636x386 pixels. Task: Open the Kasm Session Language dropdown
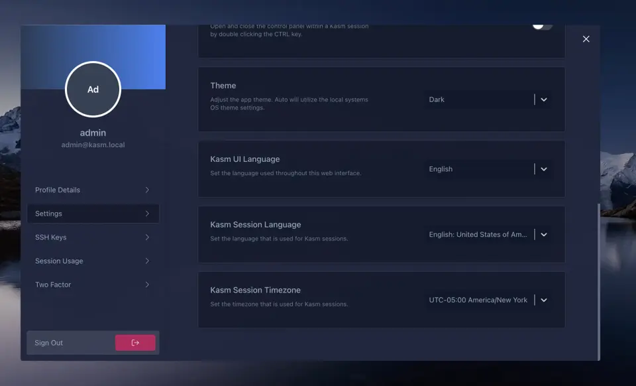pyautogui.click(x=488, y=234)
